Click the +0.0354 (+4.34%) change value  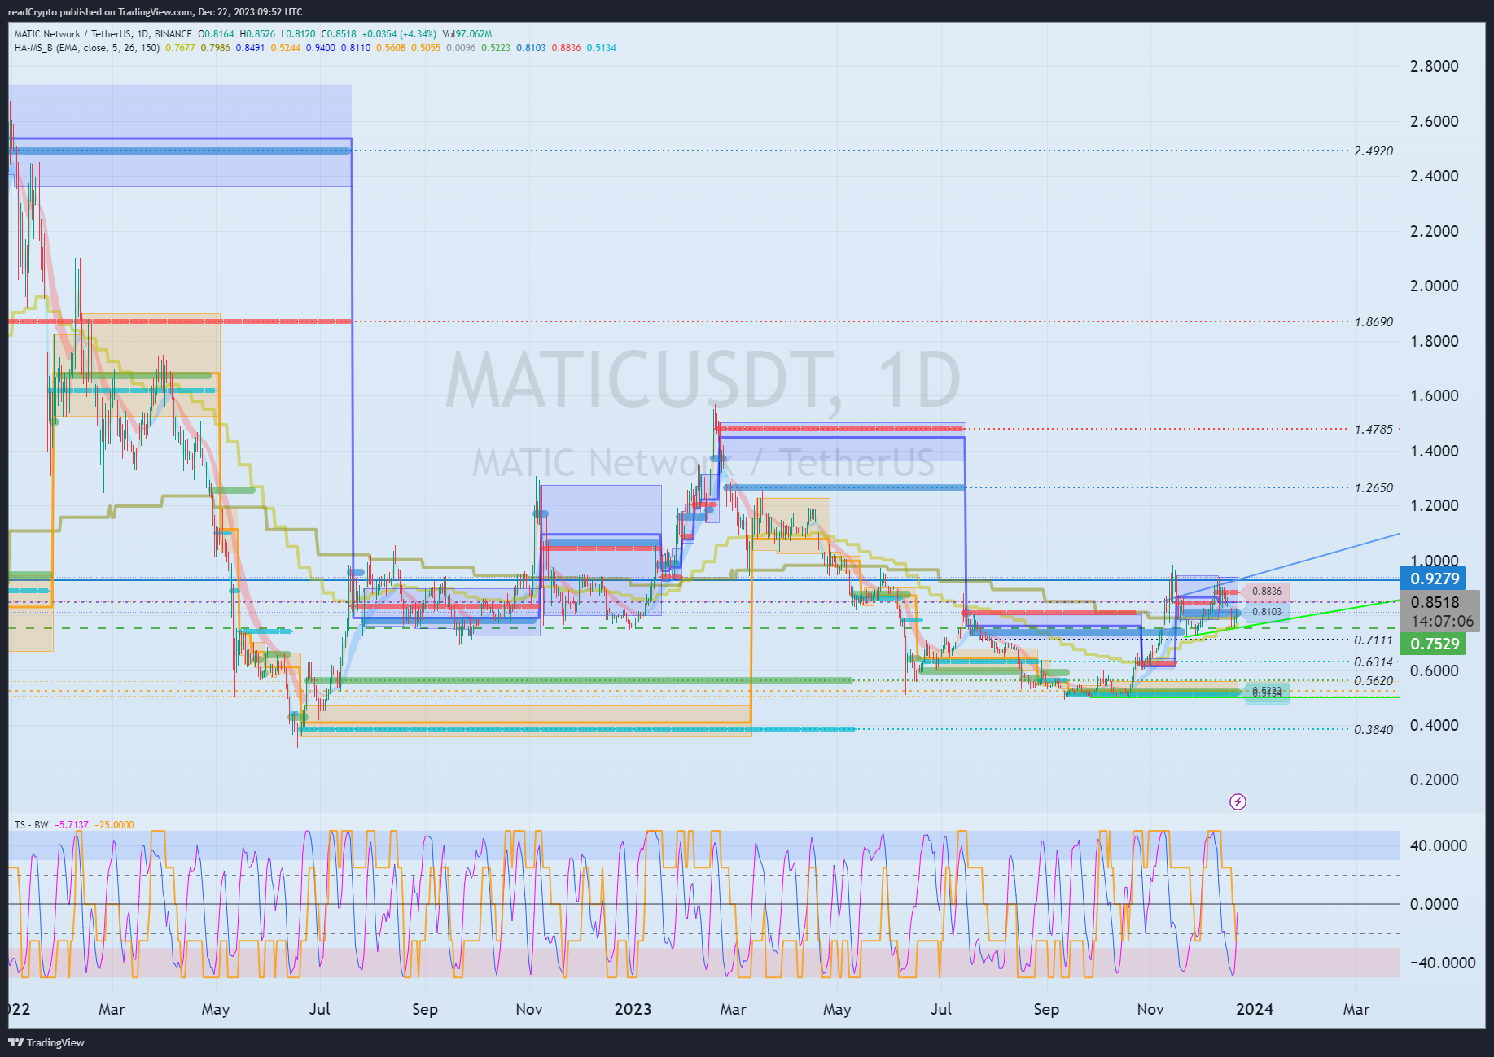click(399, 34)
